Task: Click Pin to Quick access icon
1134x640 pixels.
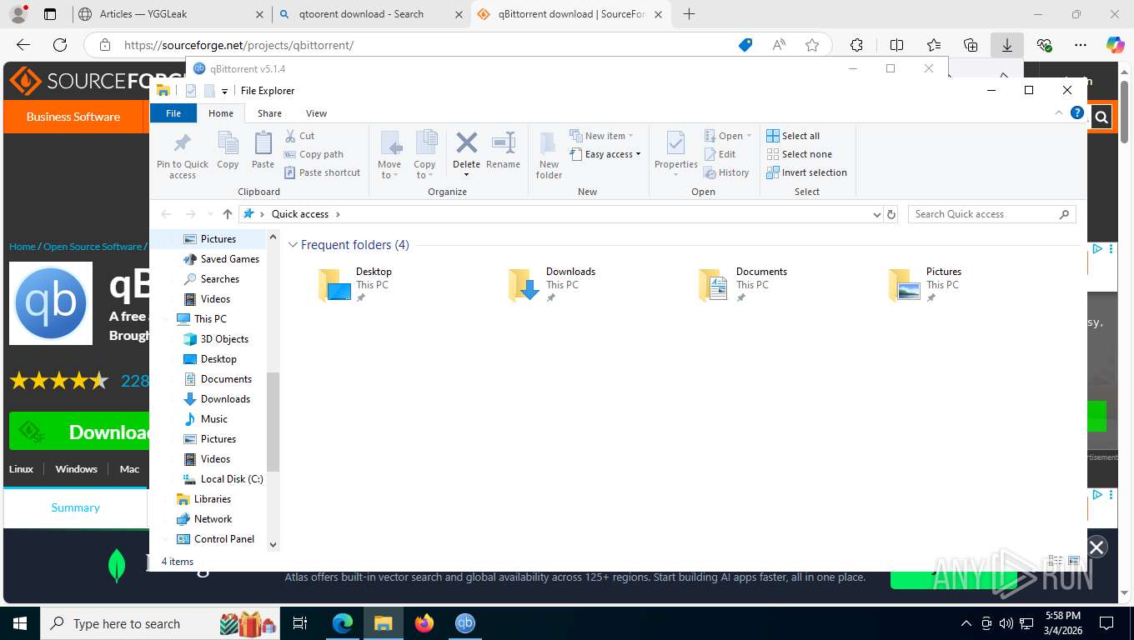Action: pyautogui.click(x=183, y=155)
